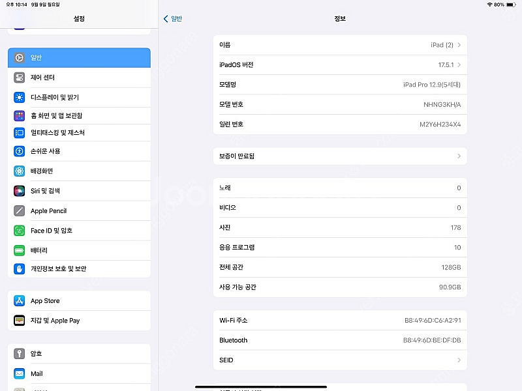Tap the 응용 프로그램 row showing 10
Screen dimensions: 522x391
[340, 248]
